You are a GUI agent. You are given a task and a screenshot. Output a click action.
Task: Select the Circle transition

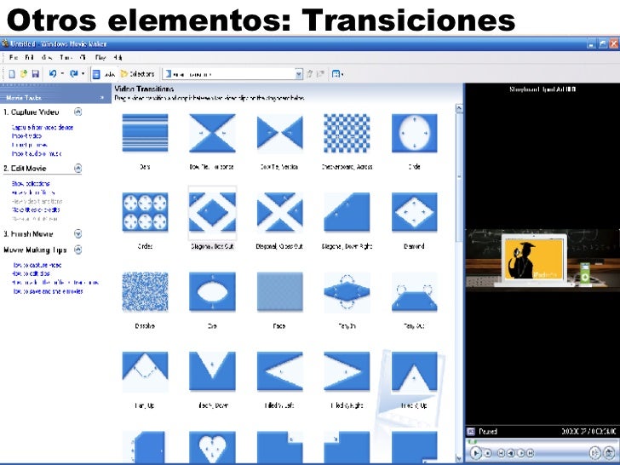click(x=415, y=133)
